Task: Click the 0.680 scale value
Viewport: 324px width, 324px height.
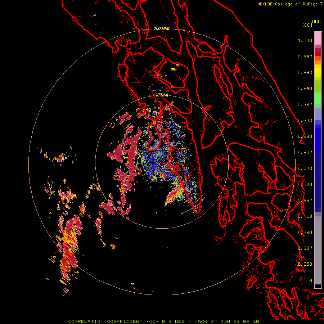Action: [305, 136]
